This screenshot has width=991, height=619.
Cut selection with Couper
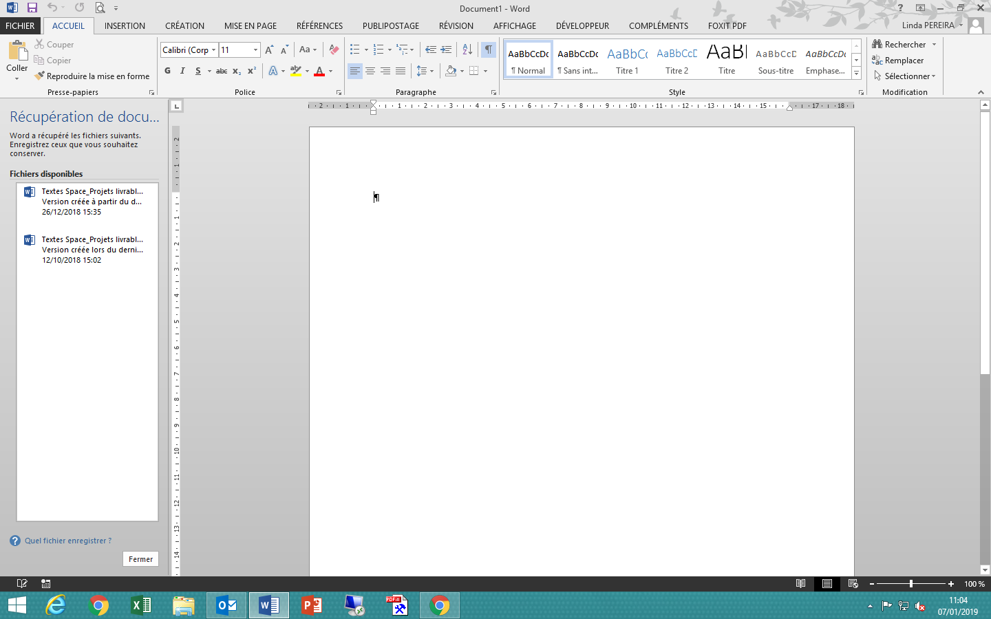tap(54, 45)
